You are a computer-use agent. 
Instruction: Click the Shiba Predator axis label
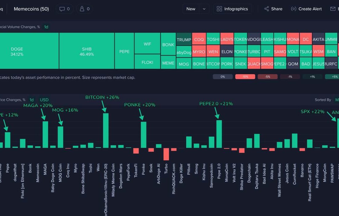click(x=242, y=177)
